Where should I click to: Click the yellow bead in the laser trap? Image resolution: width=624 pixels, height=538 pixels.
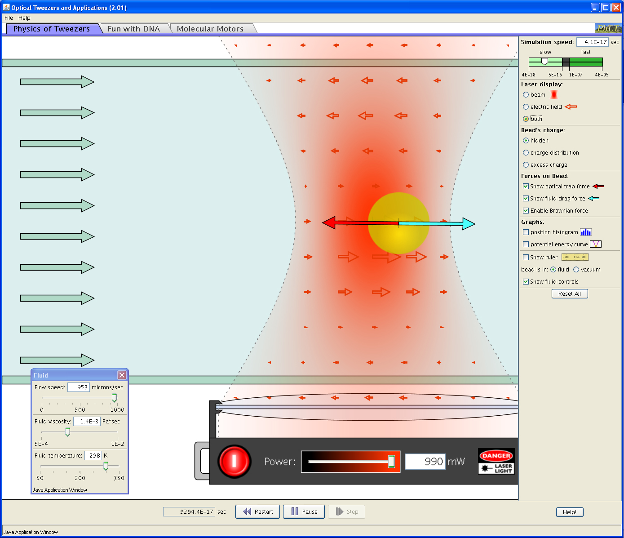coord(398,223)
